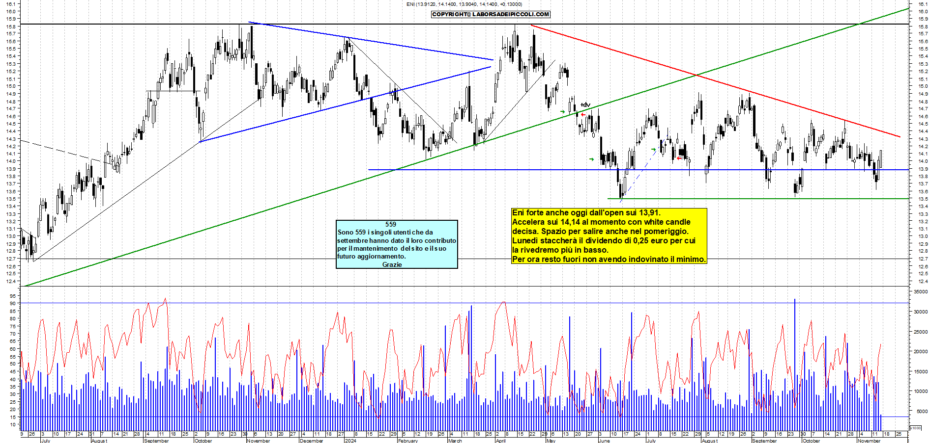Click the number 559 heading in cyan box

pos(391,224)
